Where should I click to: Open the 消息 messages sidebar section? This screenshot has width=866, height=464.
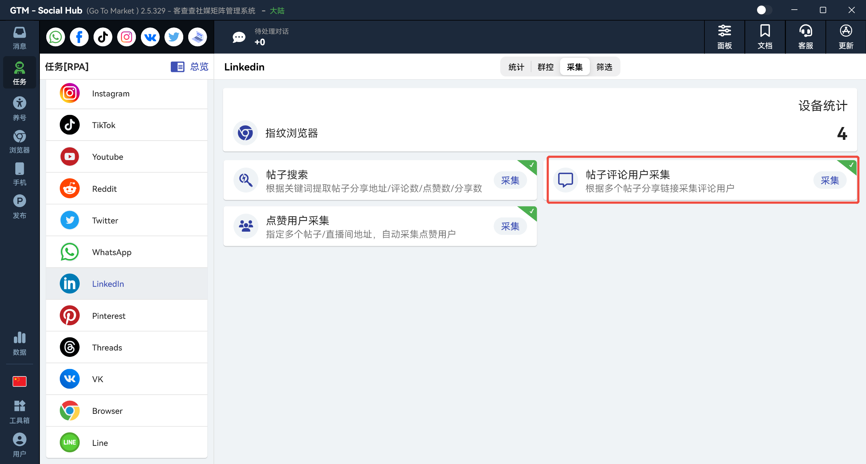tap(20, 38)
